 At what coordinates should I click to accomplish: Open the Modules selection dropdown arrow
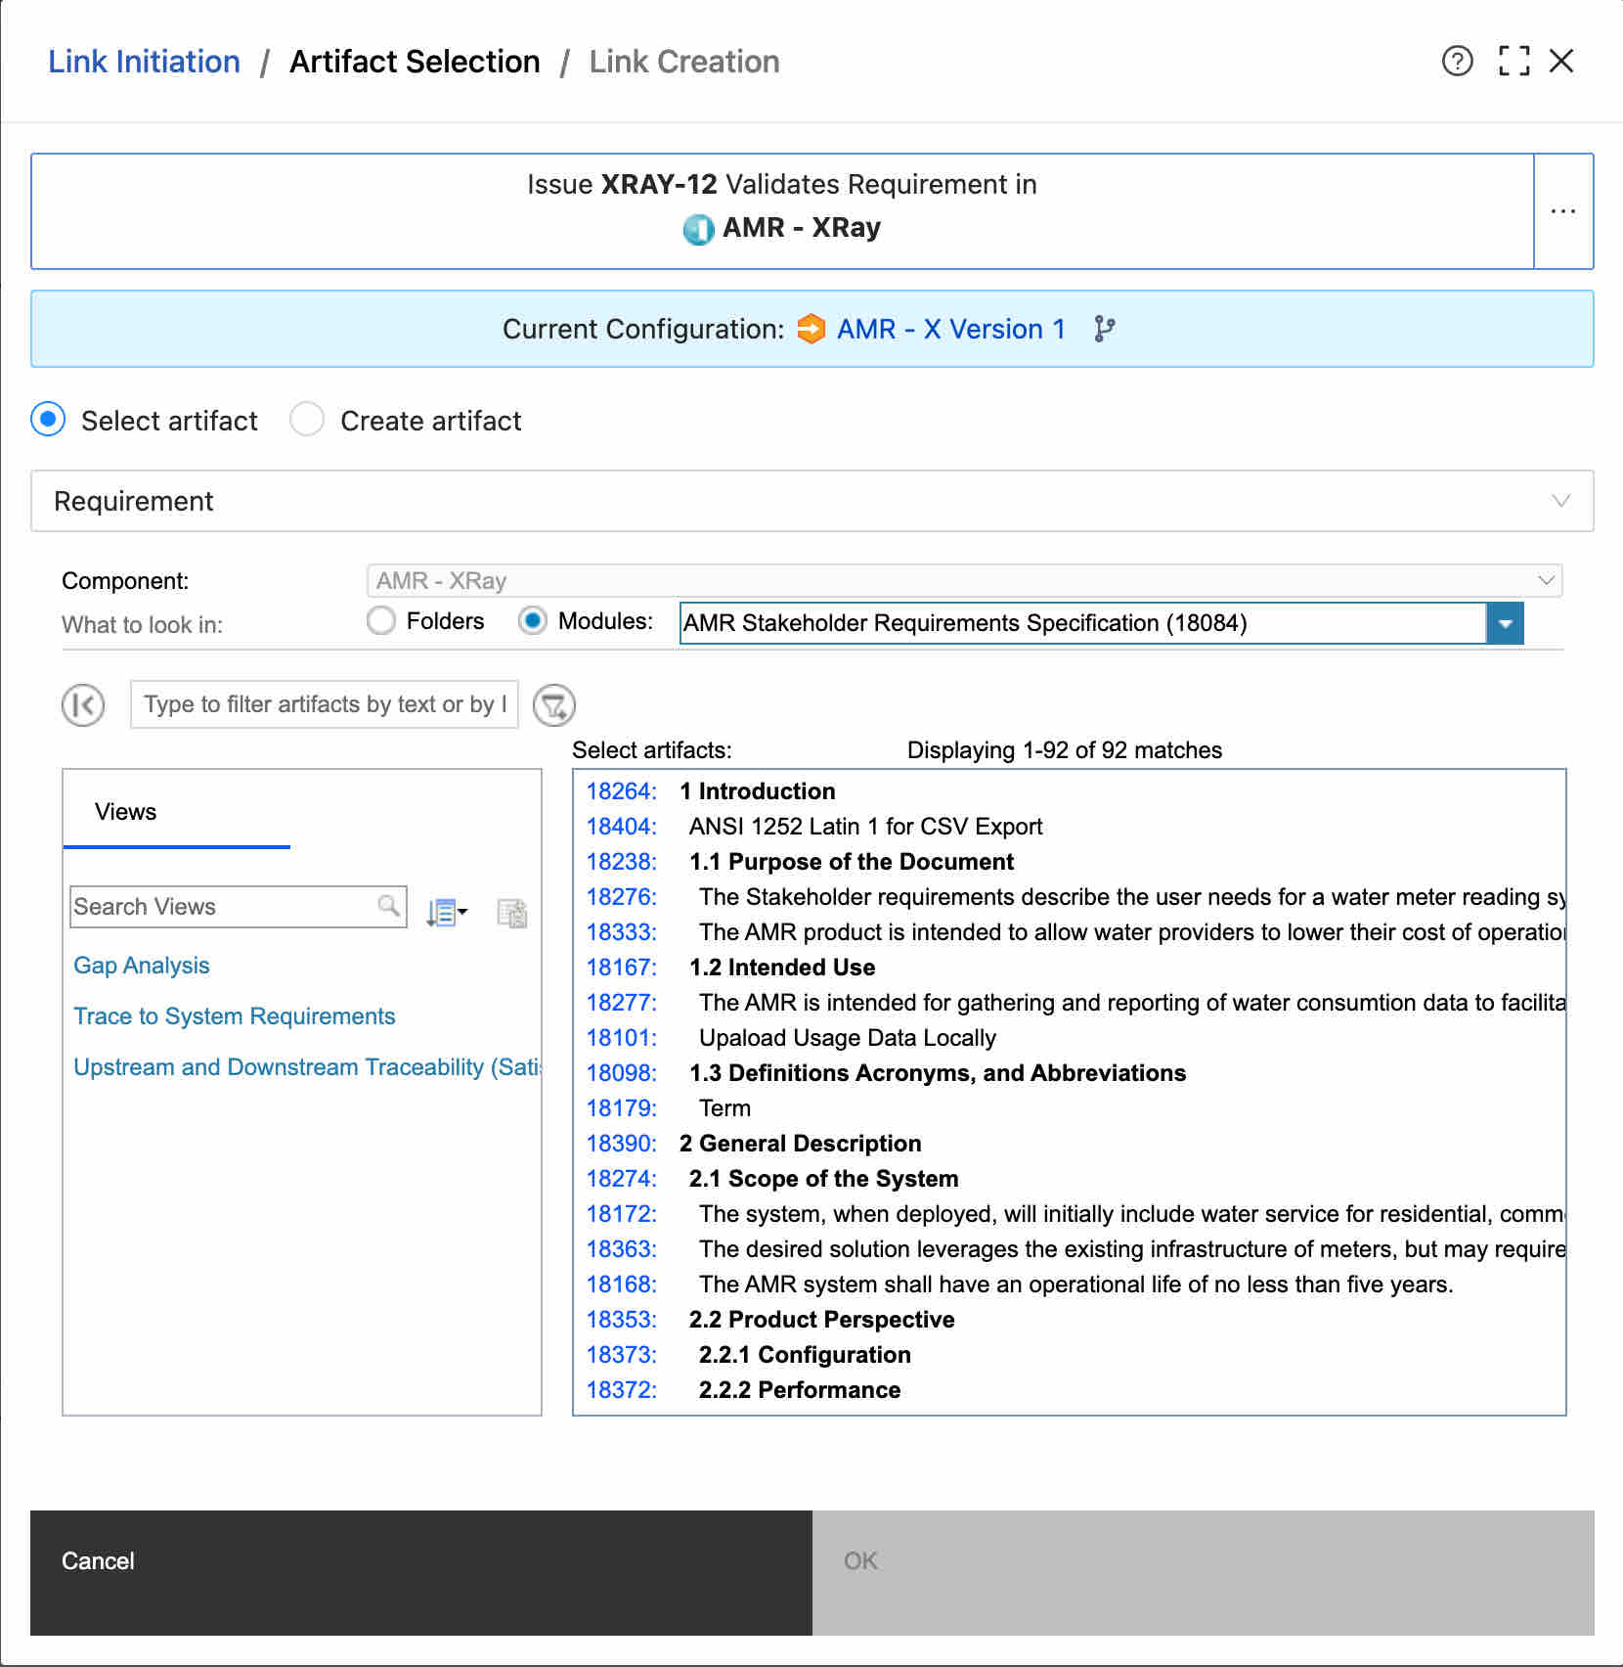pos(1505,623)
